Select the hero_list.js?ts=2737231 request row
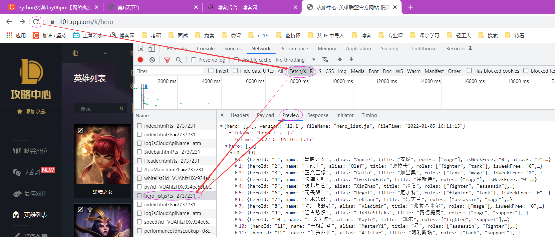The width and height of the screenshot is (555, 237). coord(175,196)
